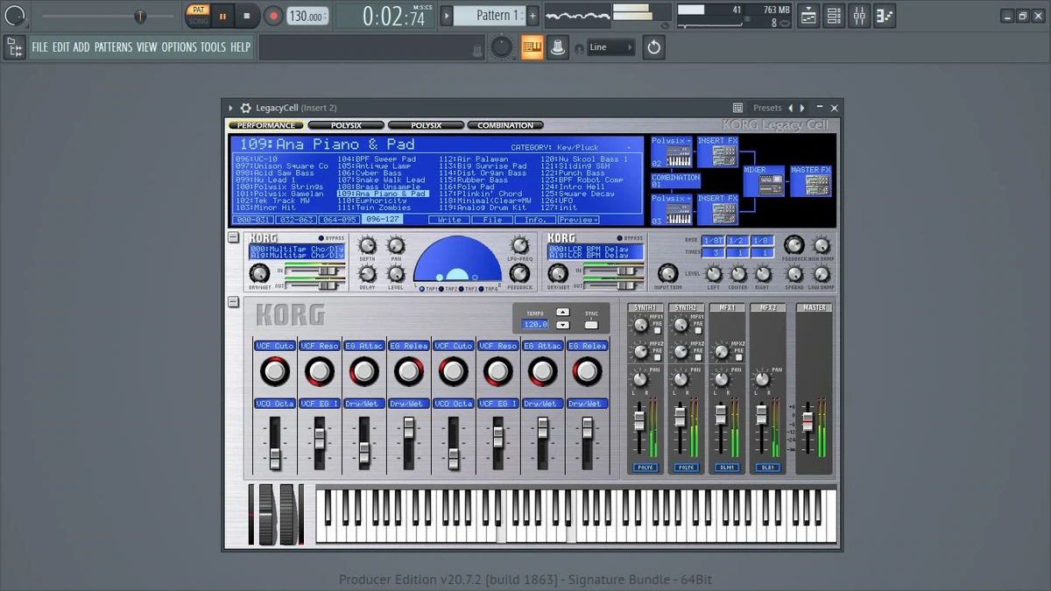Open the OPTIONS menu
This screenshot has height=591, width=1051.
(x=179, y=47)
